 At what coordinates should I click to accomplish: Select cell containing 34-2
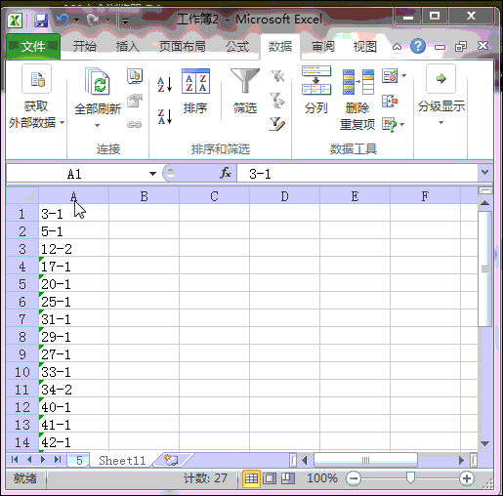click(73, 390)
